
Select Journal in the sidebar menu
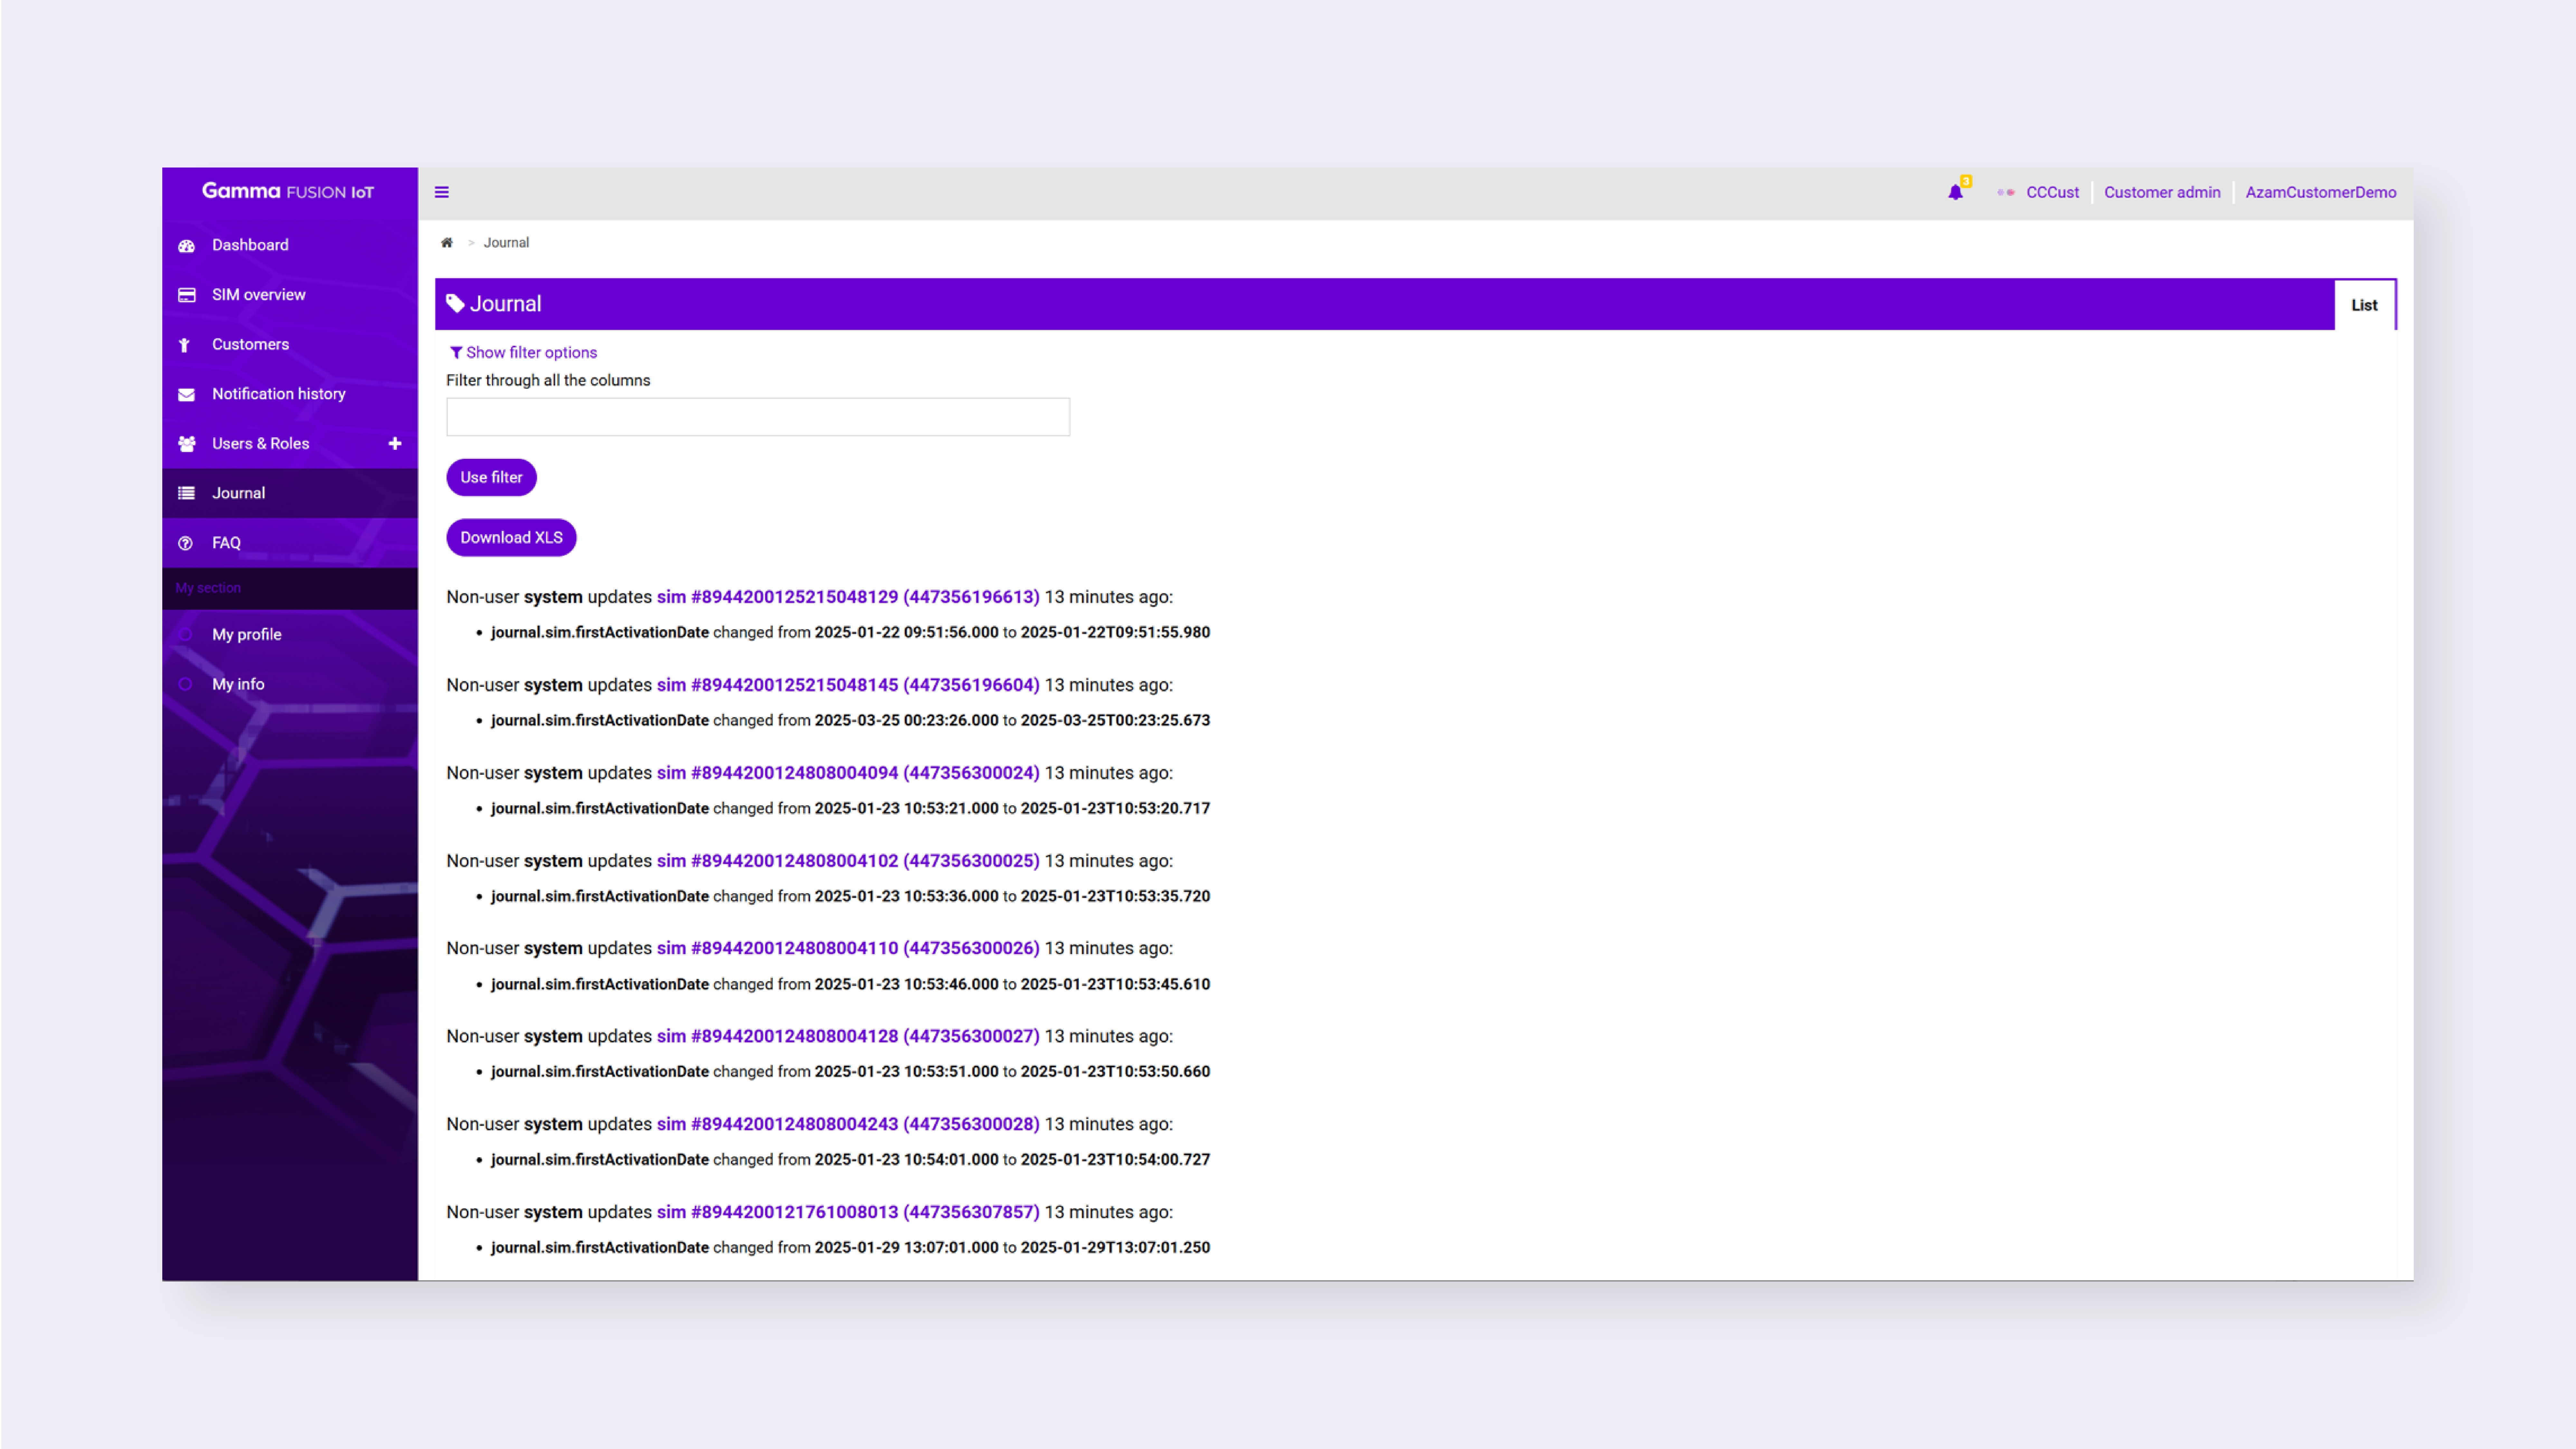238,493
